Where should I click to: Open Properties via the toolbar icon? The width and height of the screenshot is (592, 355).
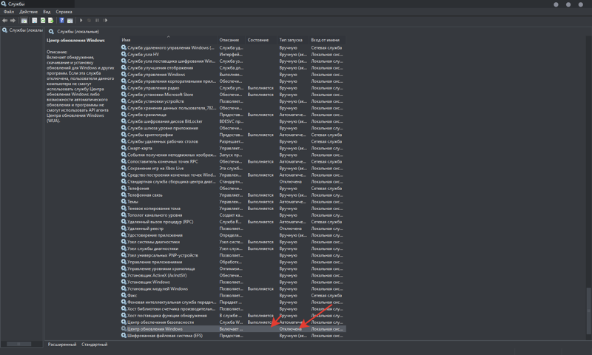coord(35,21)
